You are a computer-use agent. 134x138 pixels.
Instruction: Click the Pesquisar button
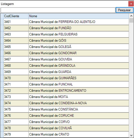[x=124, y=10]
